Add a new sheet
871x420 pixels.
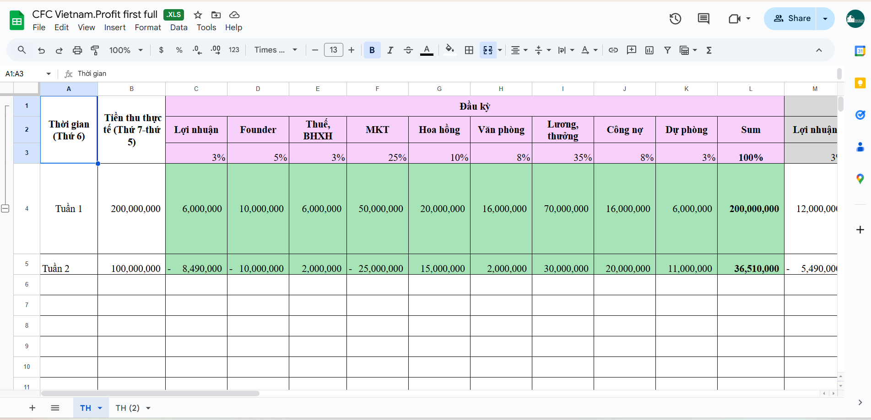point(32,408)
